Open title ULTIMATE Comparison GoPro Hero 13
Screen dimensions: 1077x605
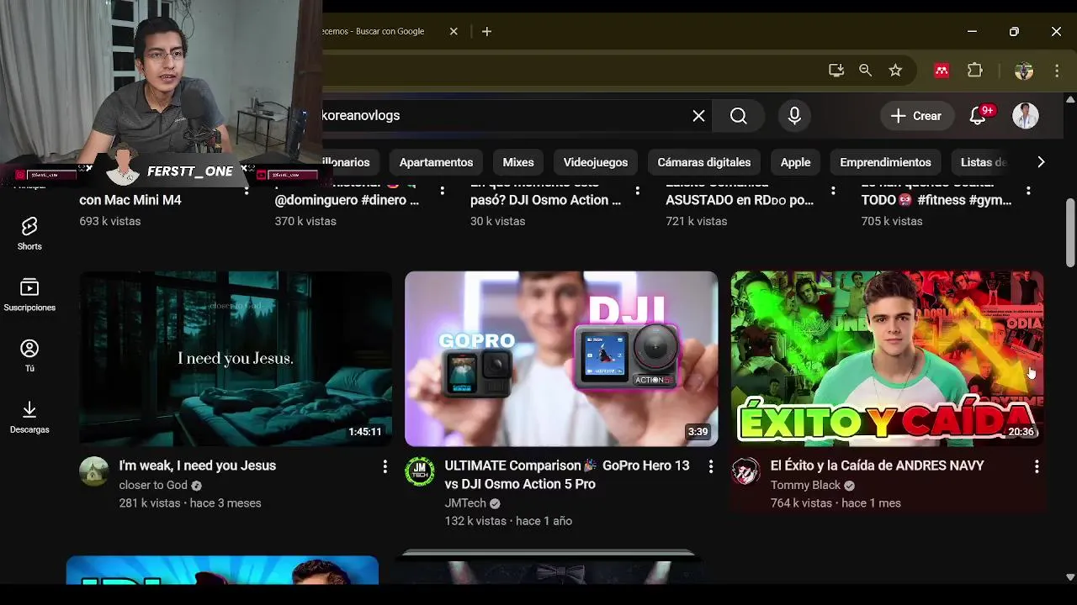566,475
